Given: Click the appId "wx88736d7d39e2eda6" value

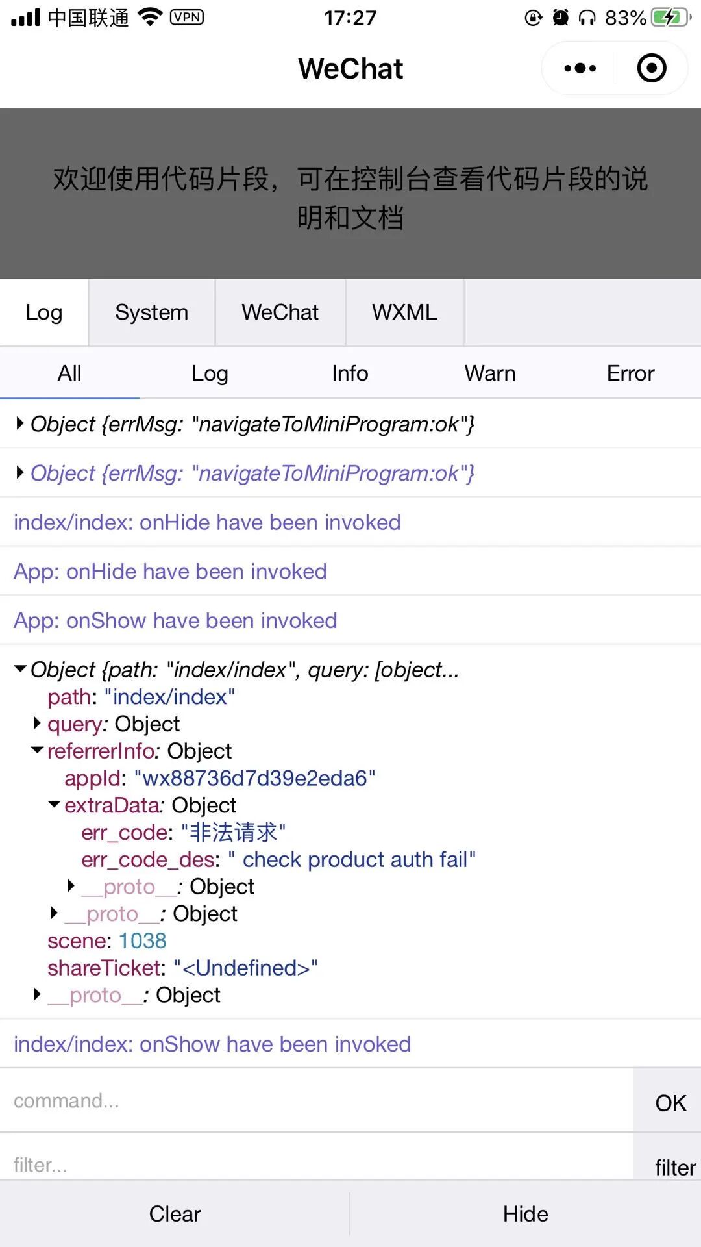Looking at the screenshot, I should coord(254,778).
